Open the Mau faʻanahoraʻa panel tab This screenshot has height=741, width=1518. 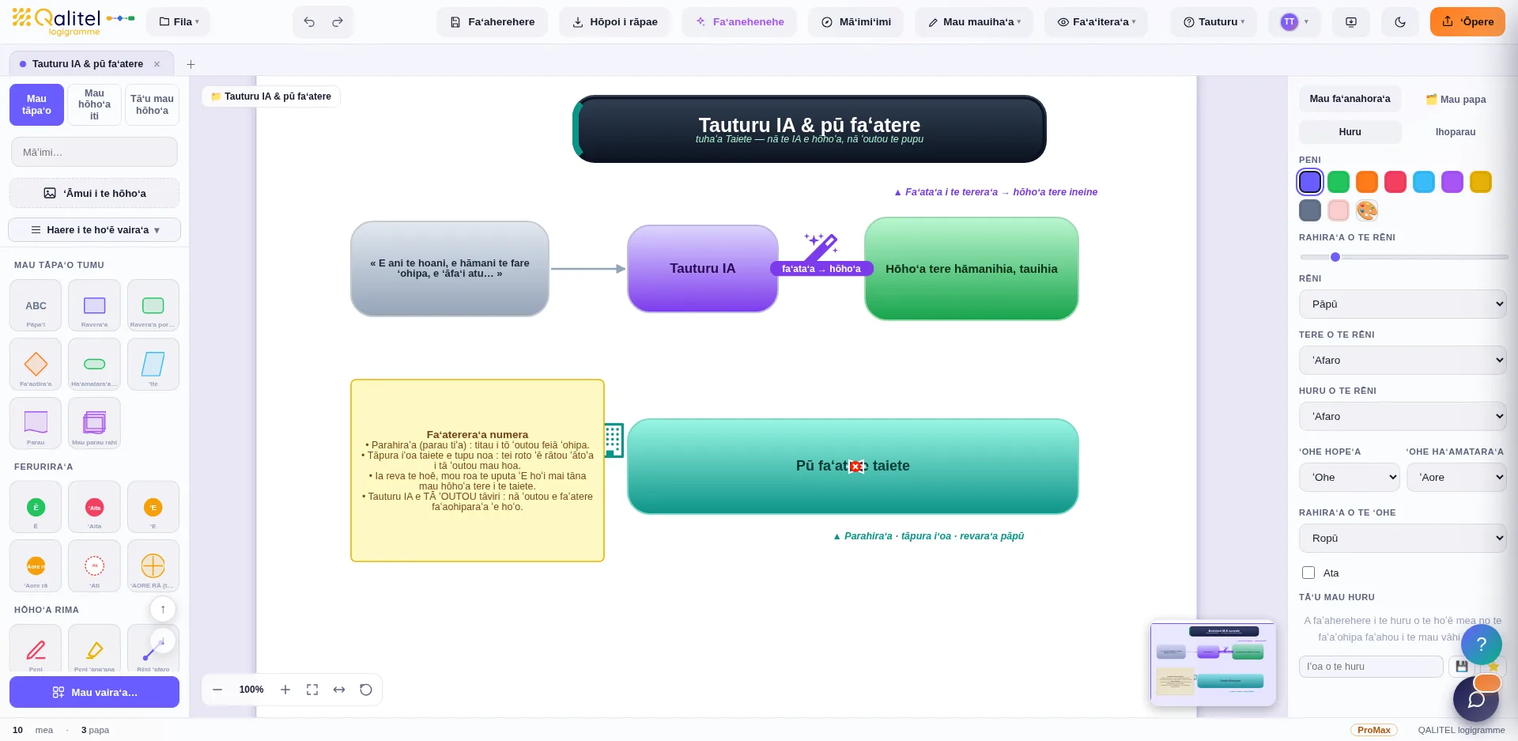tap(1350, 99)
